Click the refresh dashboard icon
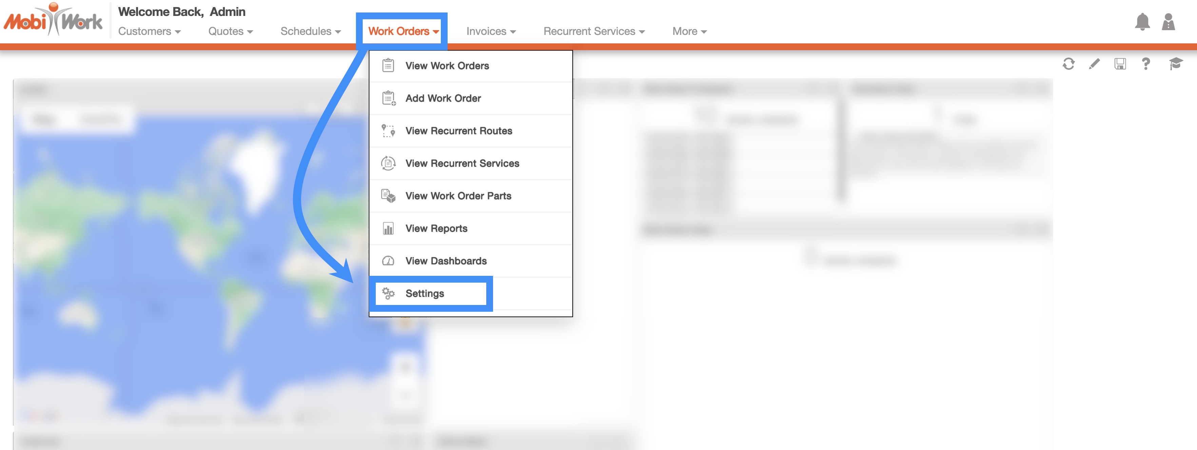The height and width of the screenshot is (450, 1197). pos(1068,64)
